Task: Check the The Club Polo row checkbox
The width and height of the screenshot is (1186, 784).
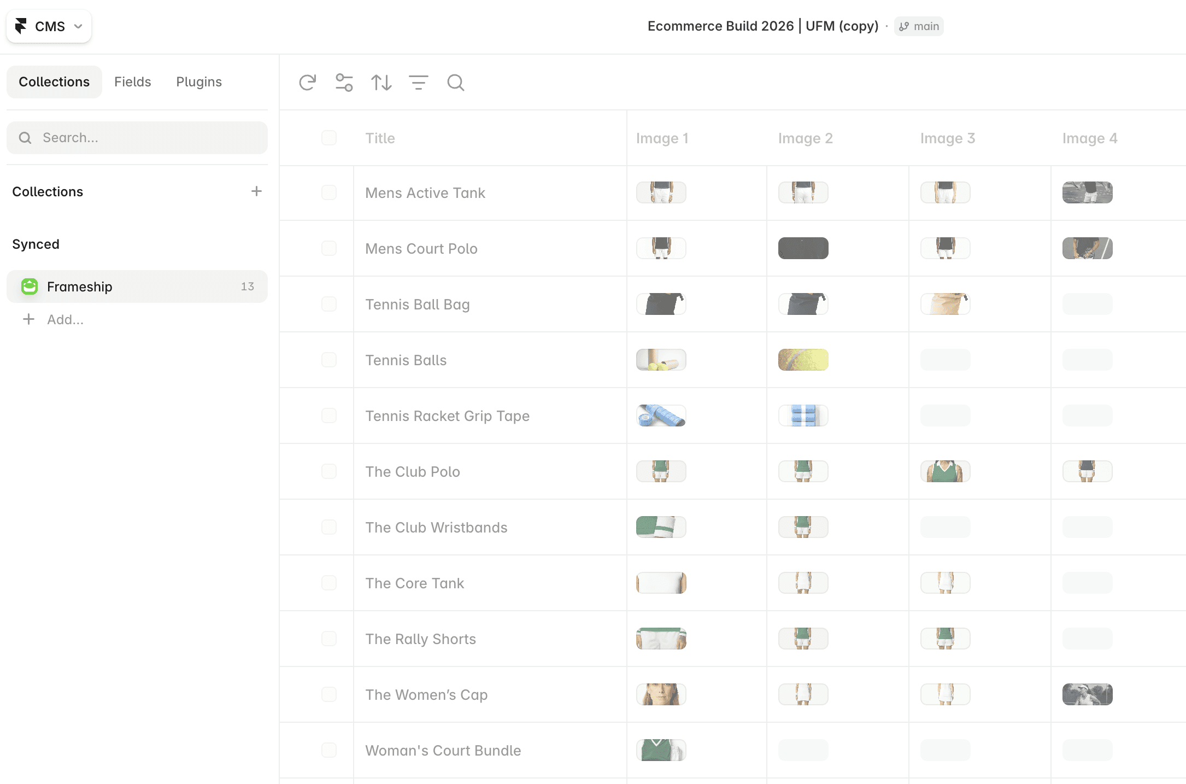Action: click(x=329, y=471)
